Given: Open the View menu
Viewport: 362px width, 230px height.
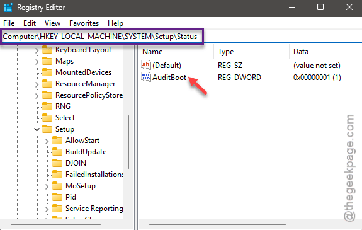Looking at the screenshot, I should coord(52,23).
